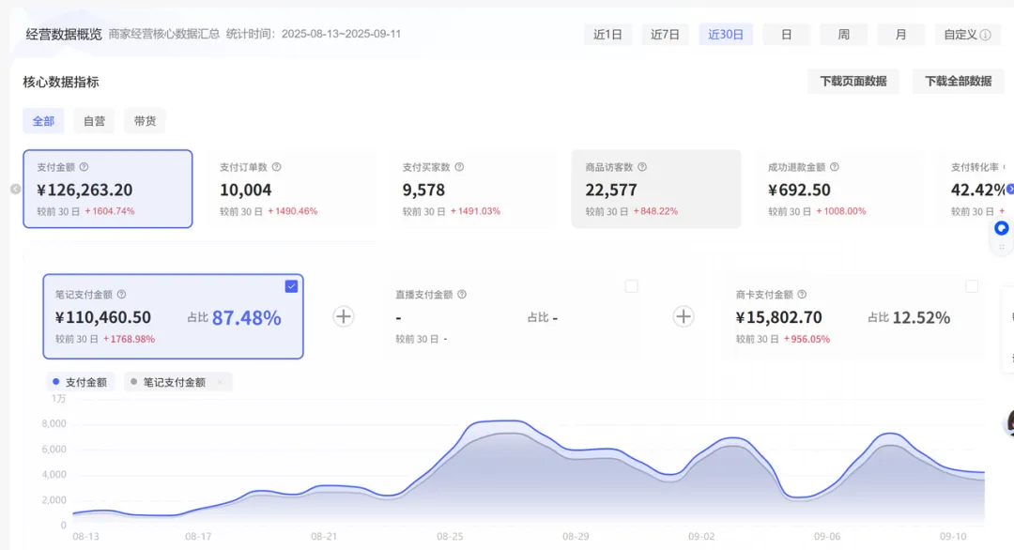Click the 下载全部数据 button
Image resolution: width=1014 pixels, height=550 pixels.
click(958, 82)
